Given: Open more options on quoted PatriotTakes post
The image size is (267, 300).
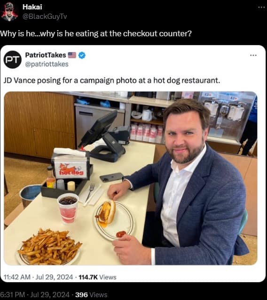Looking at the screenshot, I should pos(253,55).
